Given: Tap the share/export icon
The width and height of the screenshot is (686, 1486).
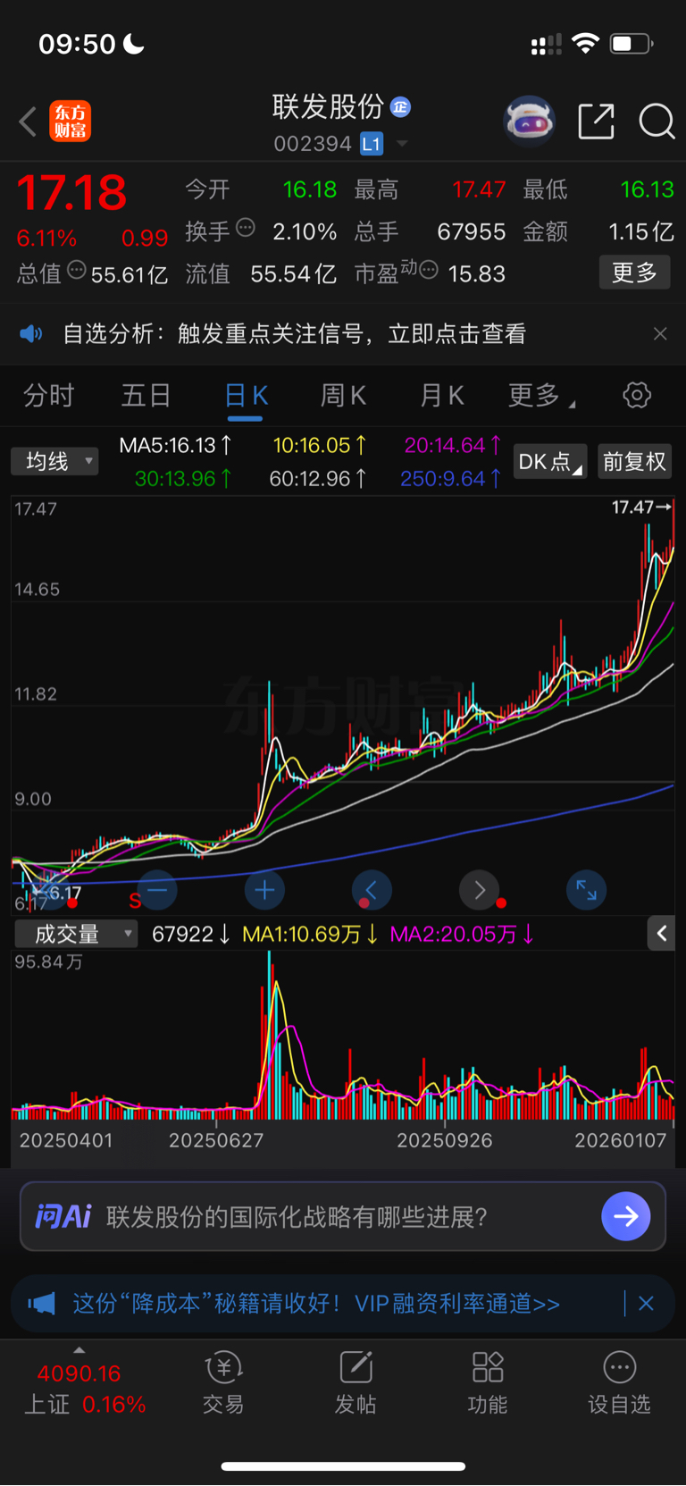Looking at the screenshot, I should (x=597, y=121).
